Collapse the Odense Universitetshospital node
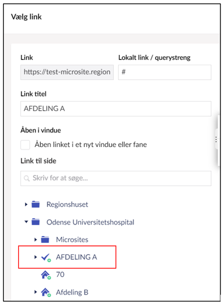Viewport: 224px width, 305px height. [x=26, y=221]
